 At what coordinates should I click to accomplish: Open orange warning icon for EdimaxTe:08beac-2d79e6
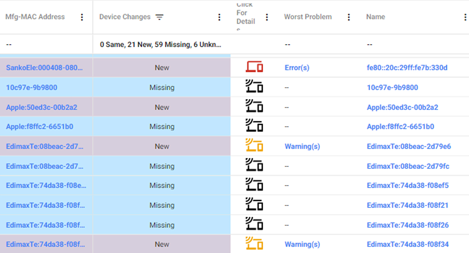(254, 146)
